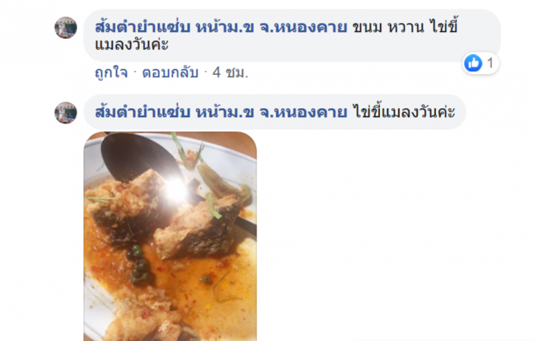Click the reaction count "1" beside thumbs-up

[490, 63]
